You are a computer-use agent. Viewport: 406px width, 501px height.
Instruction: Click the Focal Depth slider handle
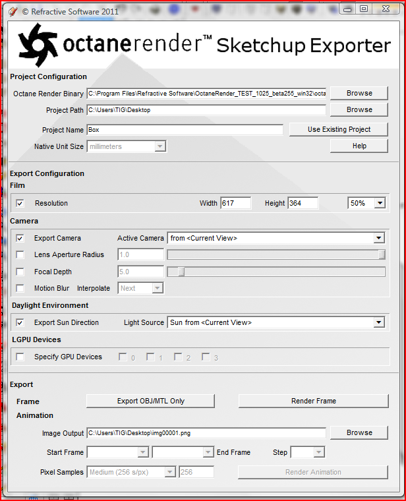pos(181,272)
